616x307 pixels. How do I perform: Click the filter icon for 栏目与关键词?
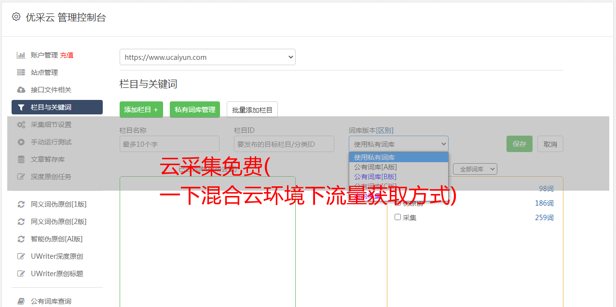(x=21, y=107)
